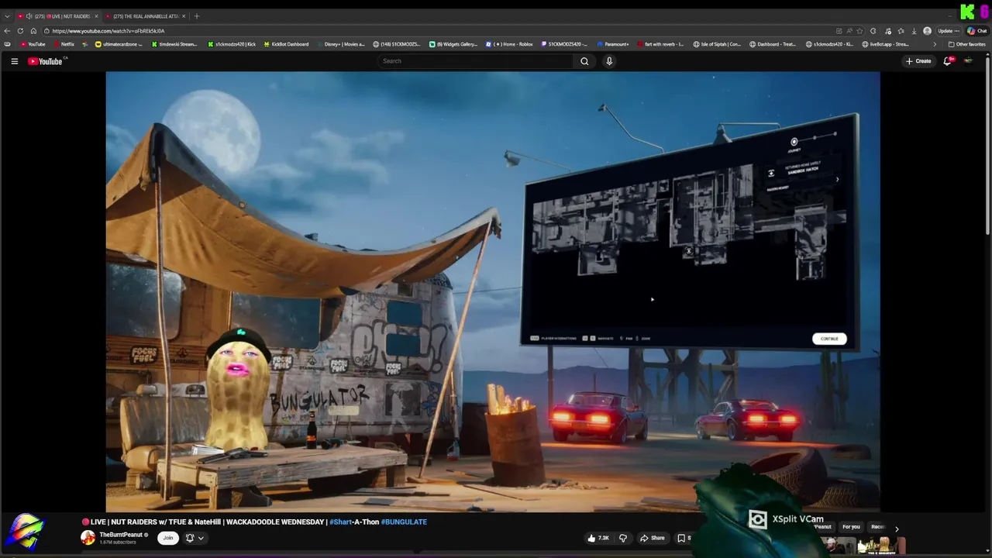This screenshot has width=992, height=558.
Task: Switch to LIVE NUT RAIDERS tab
Action: [x=59, y=16]
